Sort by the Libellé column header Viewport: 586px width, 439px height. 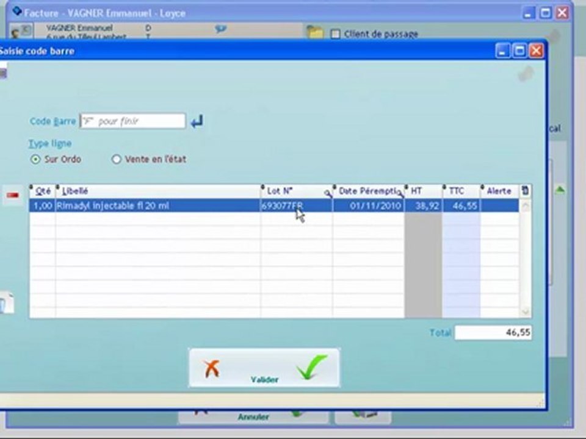tap(158, 191)
